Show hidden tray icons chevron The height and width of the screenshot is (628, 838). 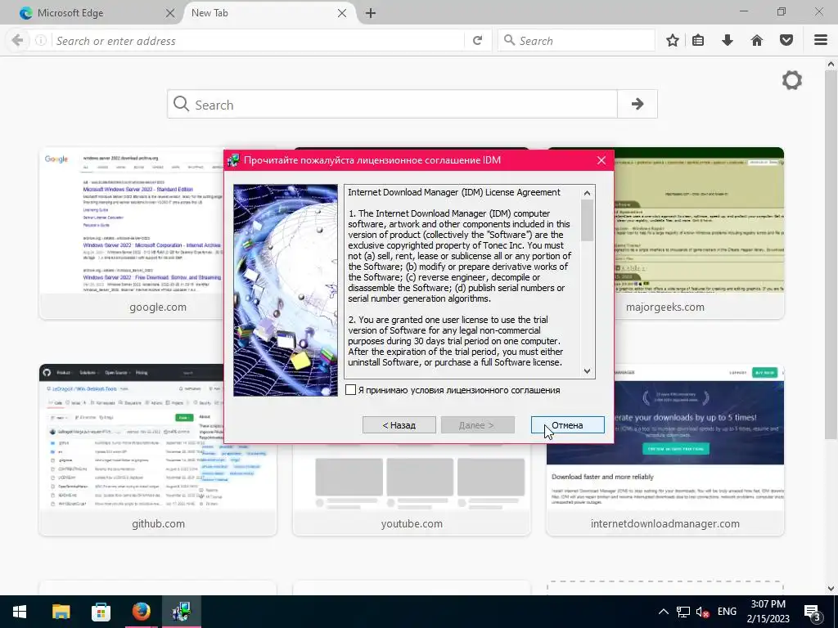coord(663,612)
